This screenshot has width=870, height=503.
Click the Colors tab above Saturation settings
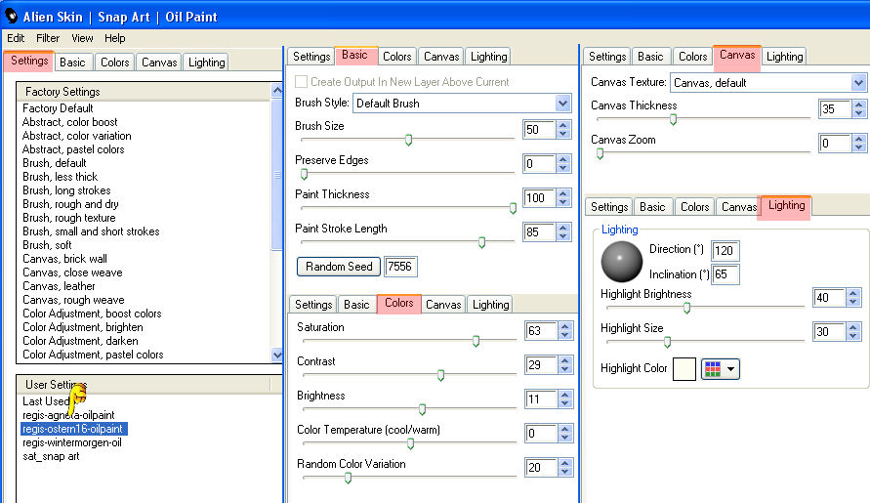point(399,303)
